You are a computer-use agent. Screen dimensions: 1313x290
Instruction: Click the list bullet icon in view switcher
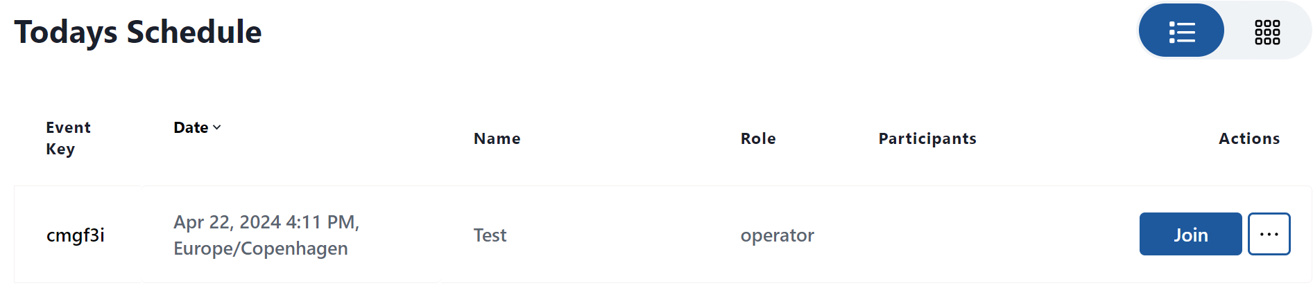[x=1181, y=32]
